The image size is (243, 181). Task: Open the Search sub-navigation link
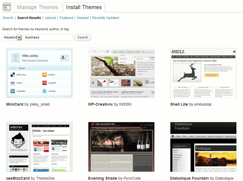tap(8, 18)
